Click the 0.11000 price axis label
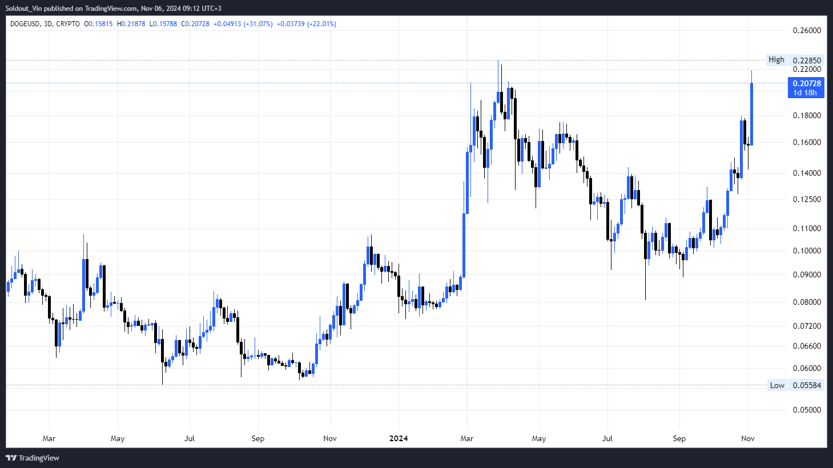833x468 pixels. tap(807, 228)
